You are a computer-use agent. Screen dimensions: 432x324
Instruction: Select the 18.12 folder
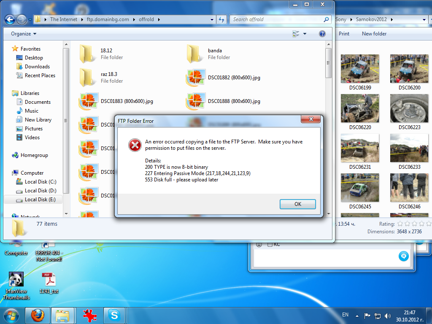[x=101, y=54]
